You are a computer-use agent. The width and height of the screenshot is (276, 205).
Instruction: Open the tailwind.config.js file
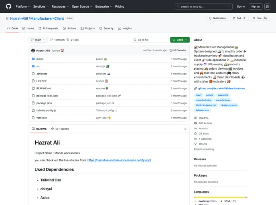[x=46, y=111]
